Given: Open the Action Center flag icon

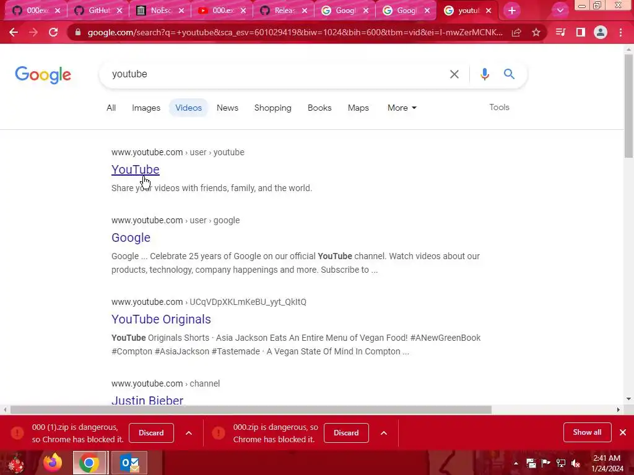Looking at the screenshot, I should (x=545, y=463).
